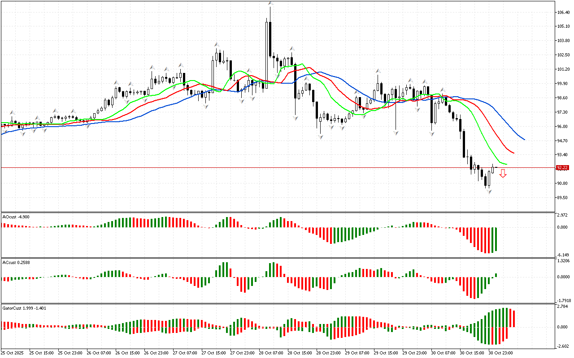Click the down fractal below the lowest candle
The width and height of the screenshot is (574, 358).
[489, 191]
